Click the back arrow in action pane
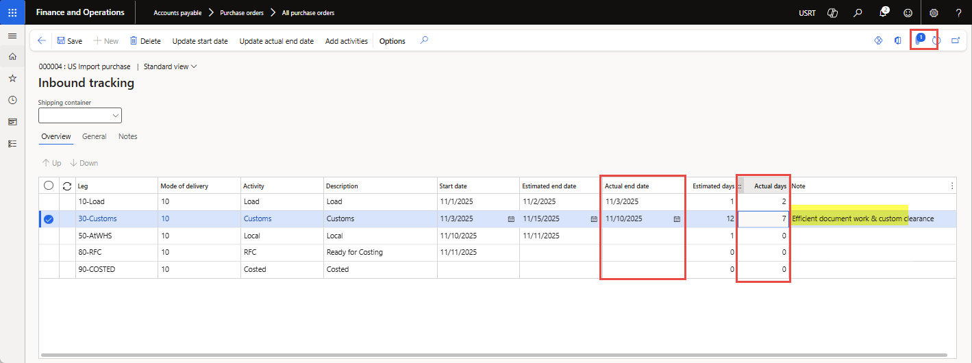 pos(42,41)
